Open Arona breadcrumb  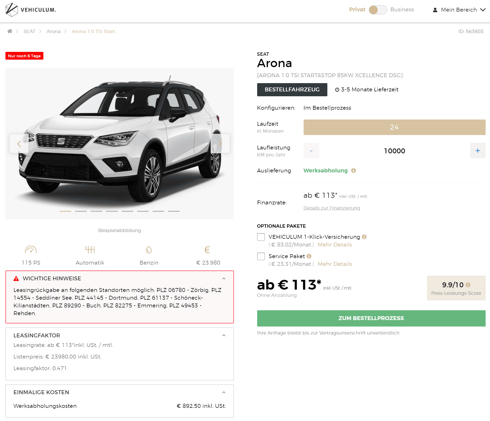coord(53,31)
